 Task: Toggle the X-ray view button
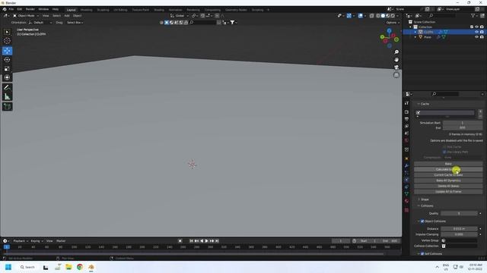point(372,16)
